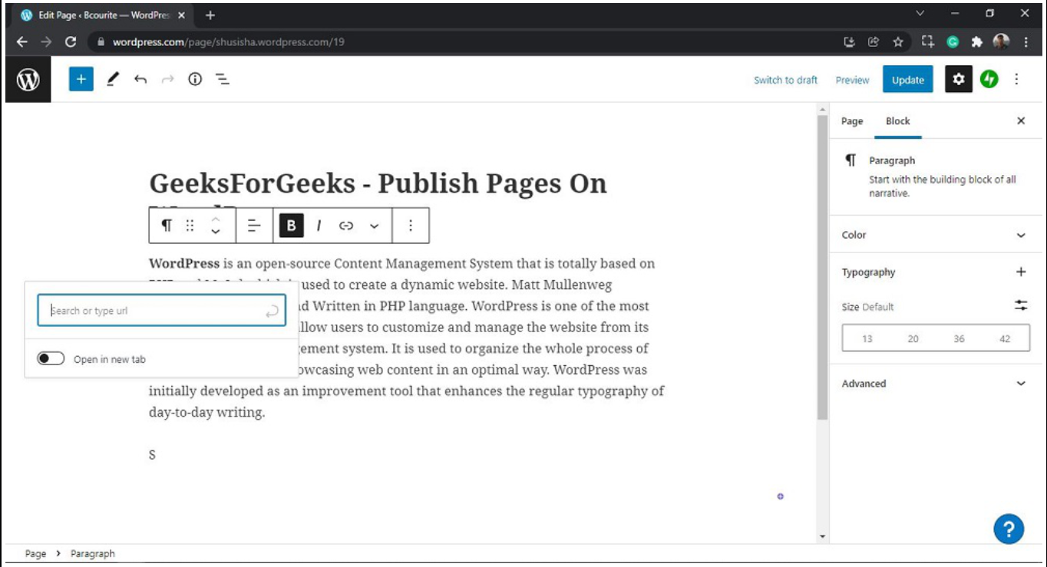Open text alignment options
The width and height of the screenshot is (1047, 567).
[254, 226]
